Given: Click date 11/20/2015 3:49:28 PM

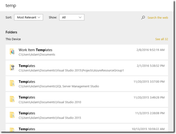Looking at the screenshot, I should tap(149, 97).
